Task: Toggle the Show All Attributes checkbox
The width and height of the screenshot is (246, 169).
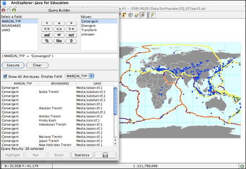Action: pos(5,76)
